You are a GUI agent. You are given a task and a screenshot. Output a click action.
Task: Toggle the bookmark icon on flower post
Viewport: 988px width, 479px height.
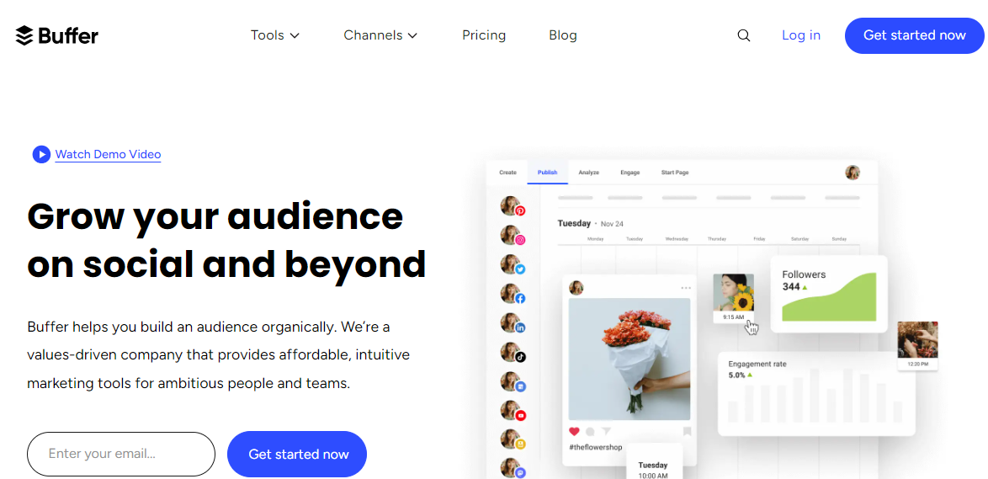687,431
